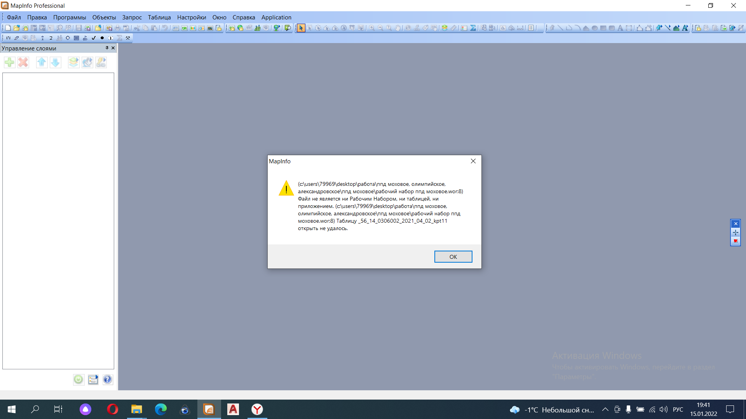Close the Управление слоями panel
The image size is (746, 419).
click(x=113, y=48)
